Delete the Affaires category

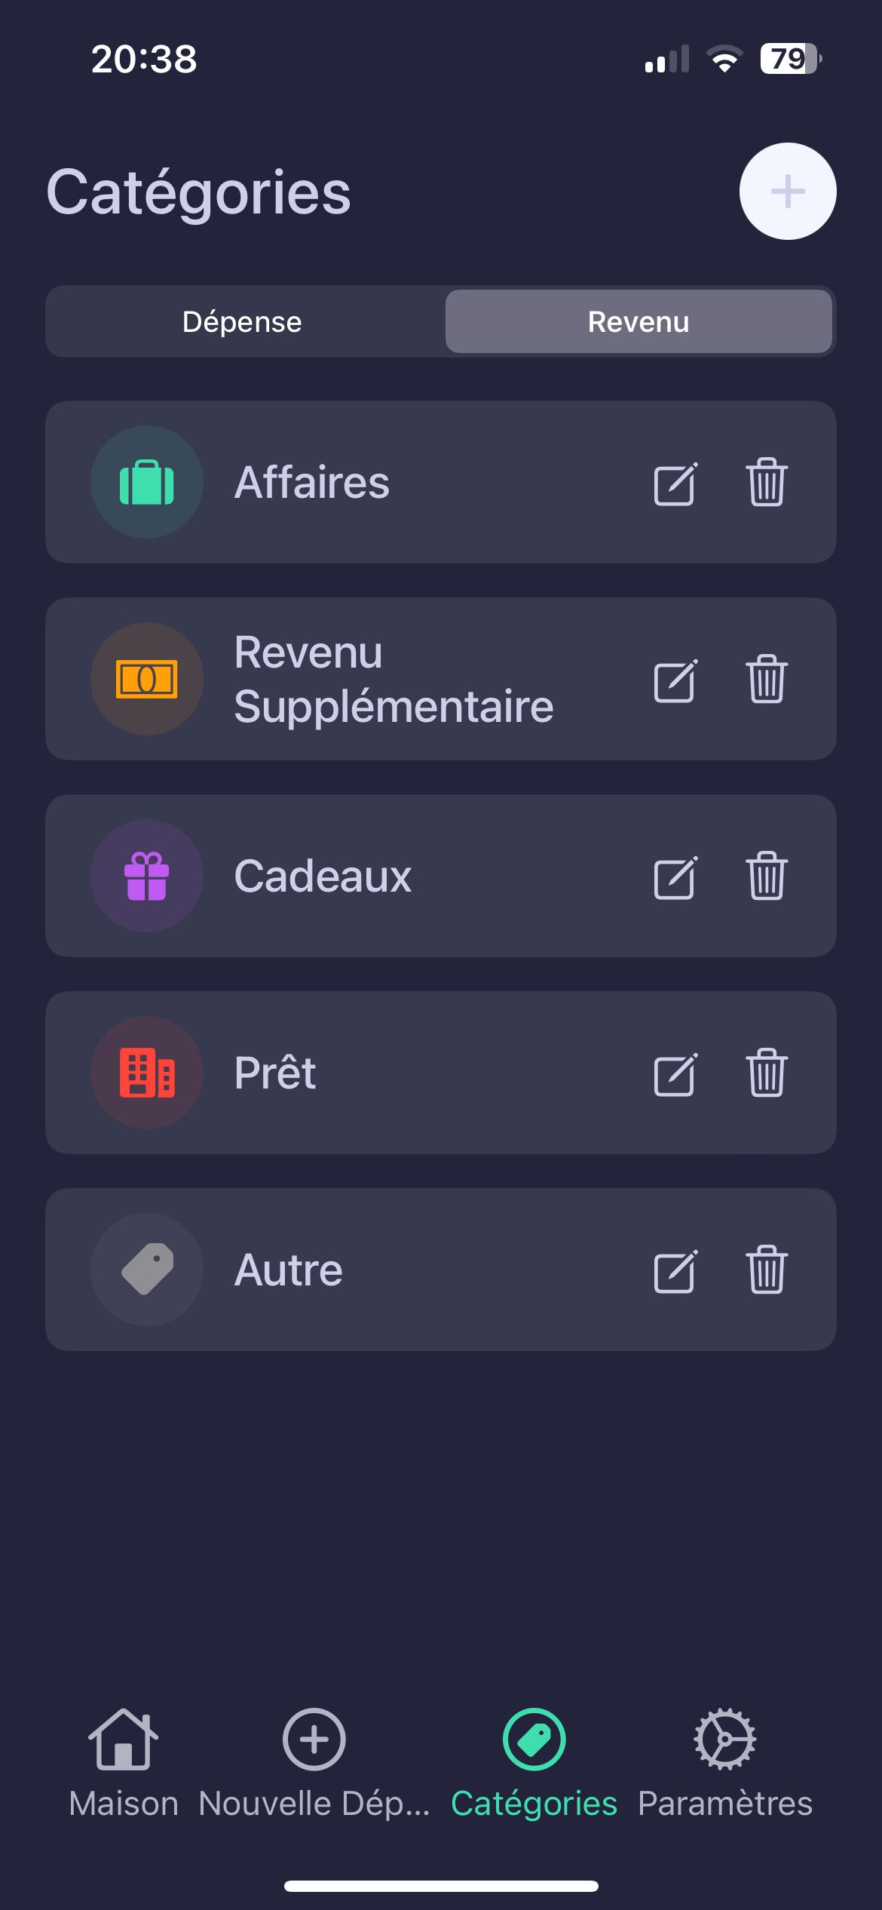click(767, 482)
